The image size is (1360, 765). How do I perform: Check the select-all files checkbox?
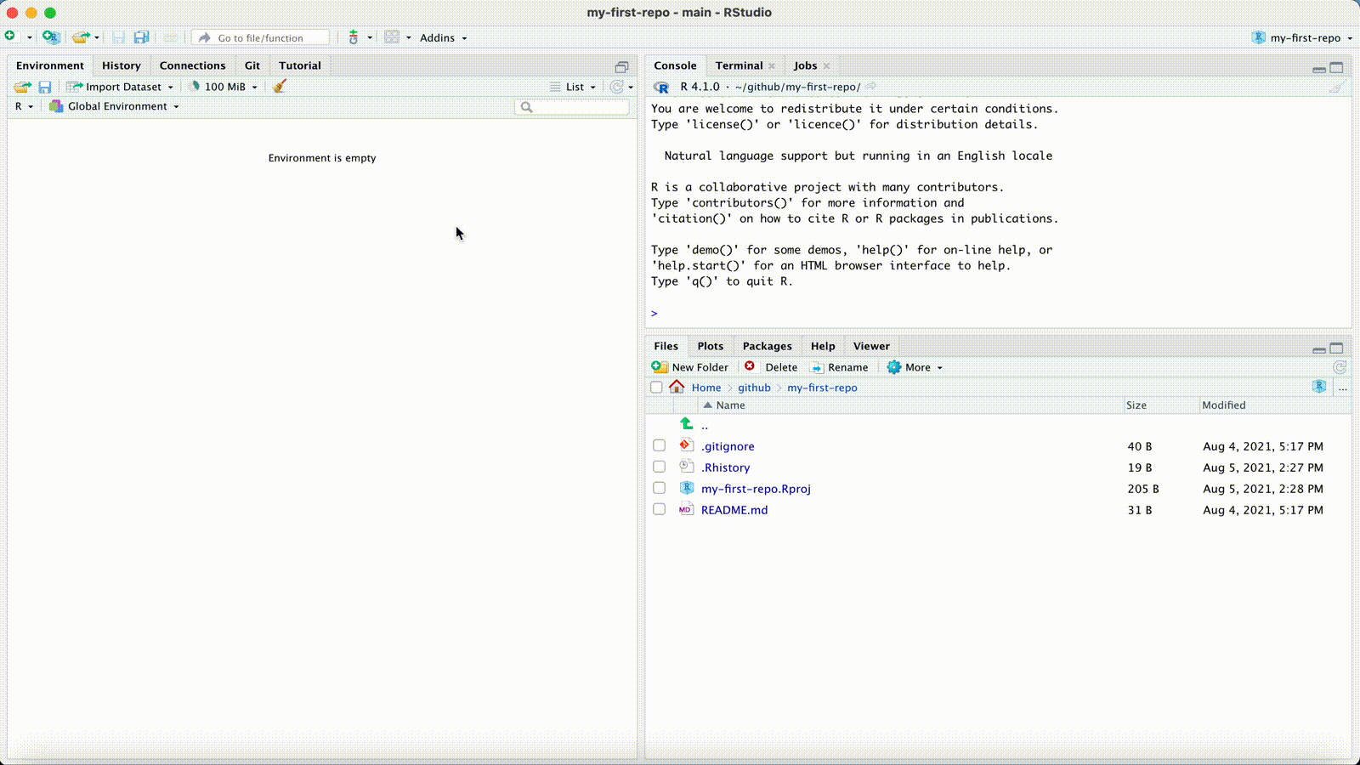pyautogui.click(x=656, y=388)
